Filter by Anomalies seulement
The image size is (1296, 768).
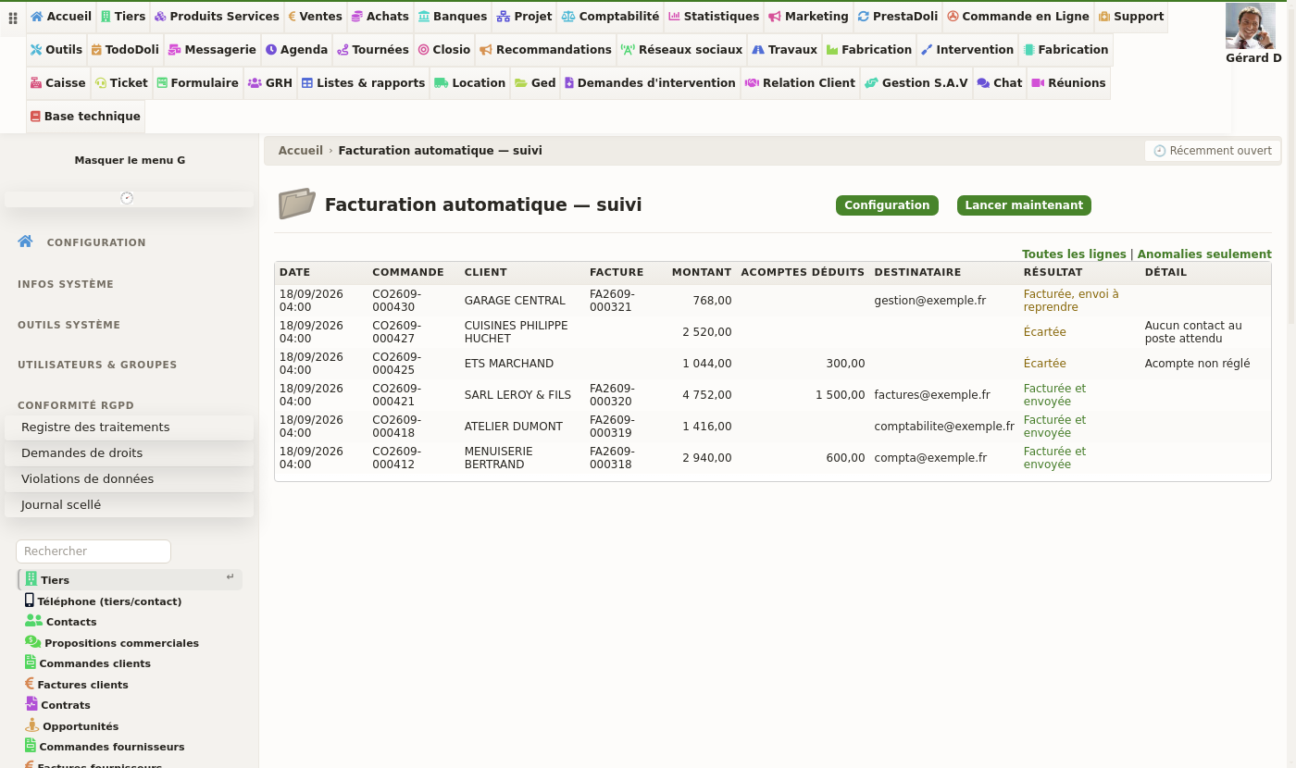point(1204,254)
